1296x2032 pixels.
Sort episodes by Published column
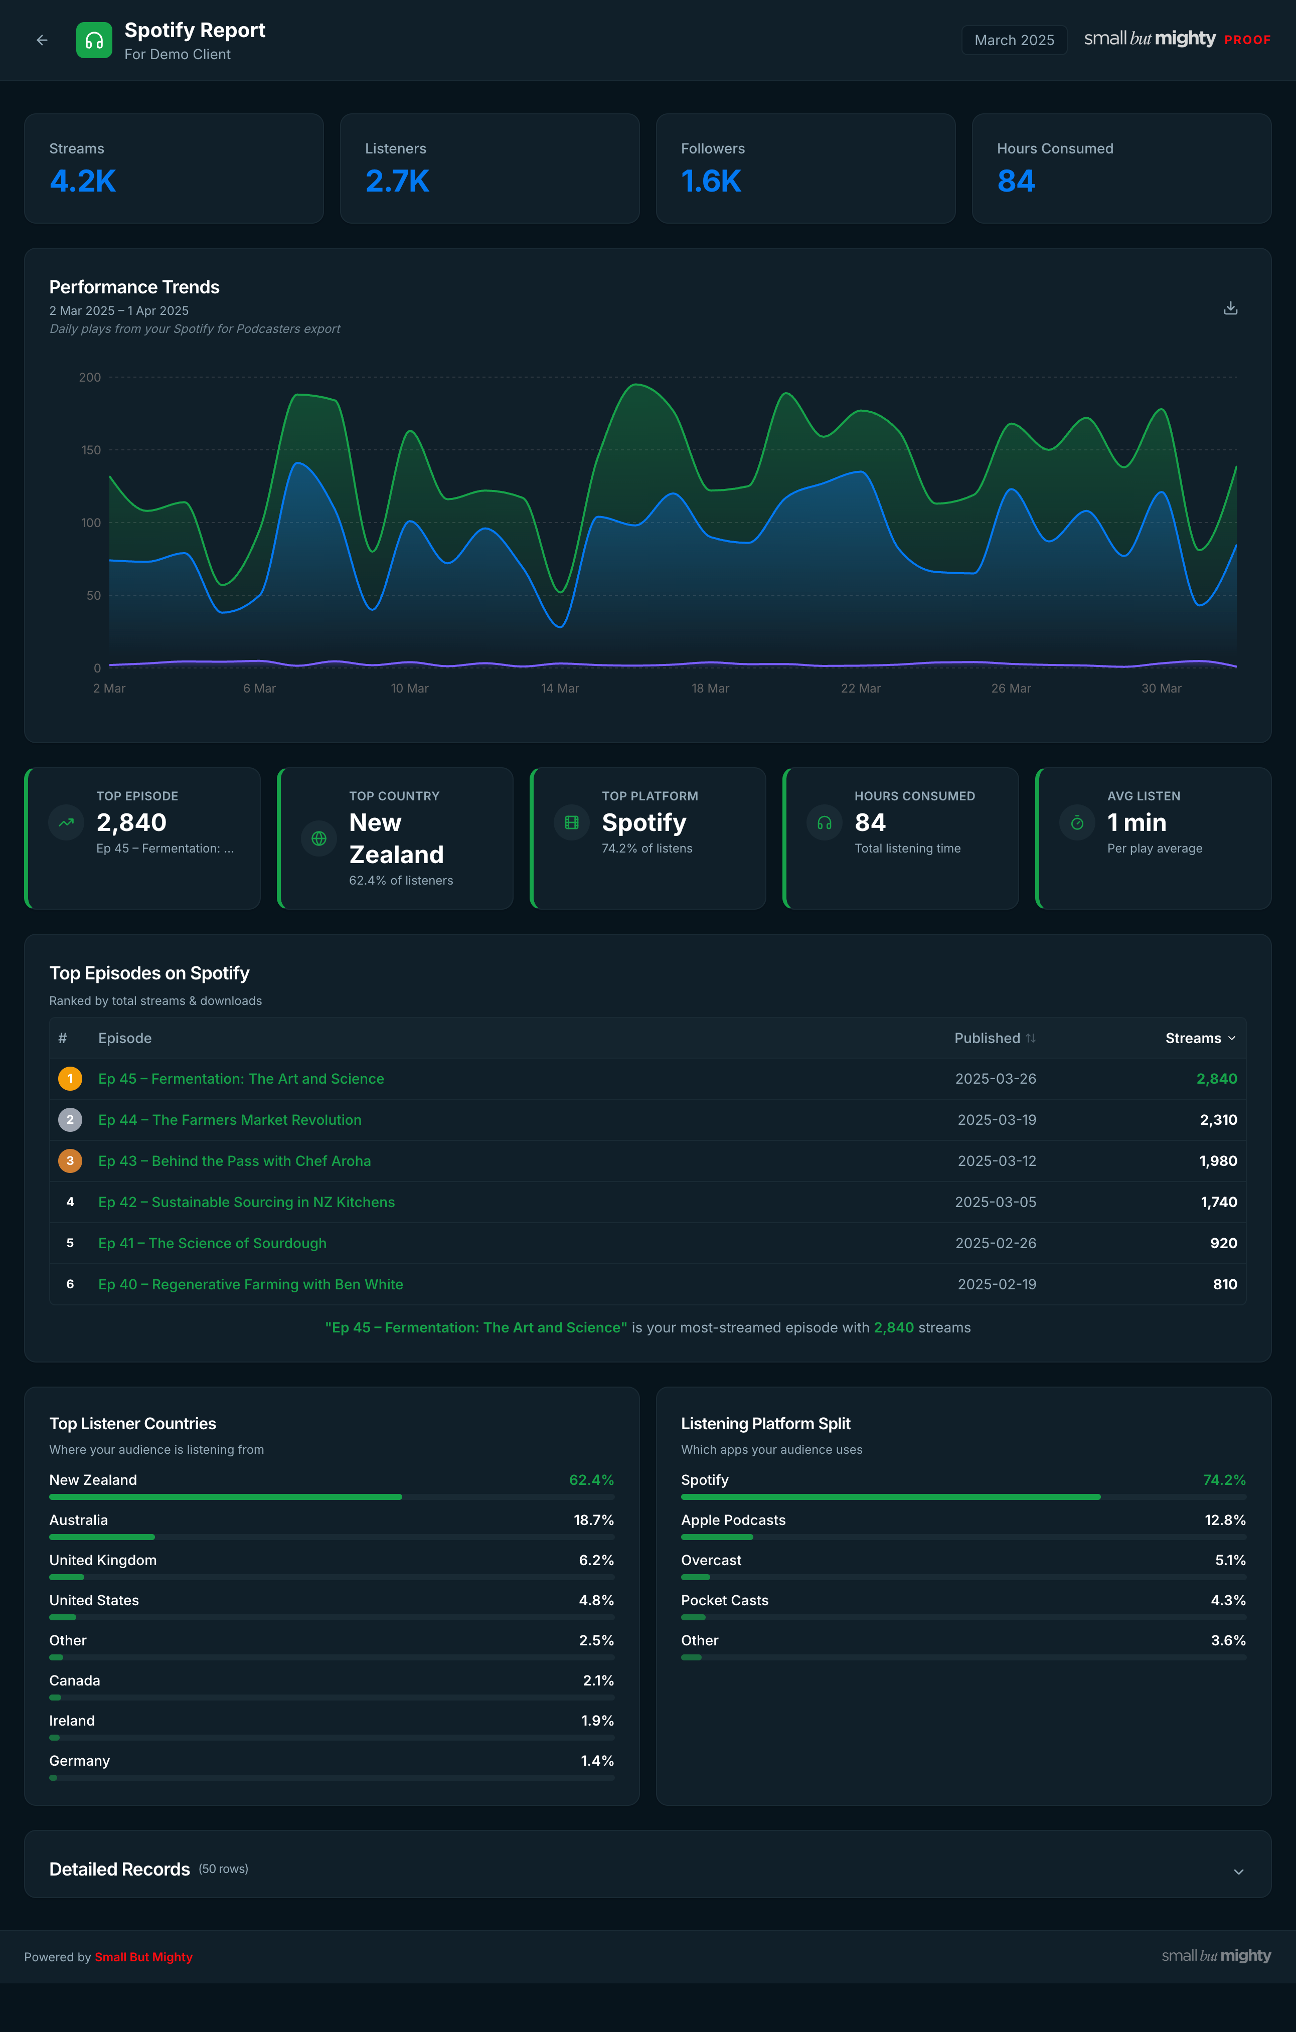[995, 1038]
